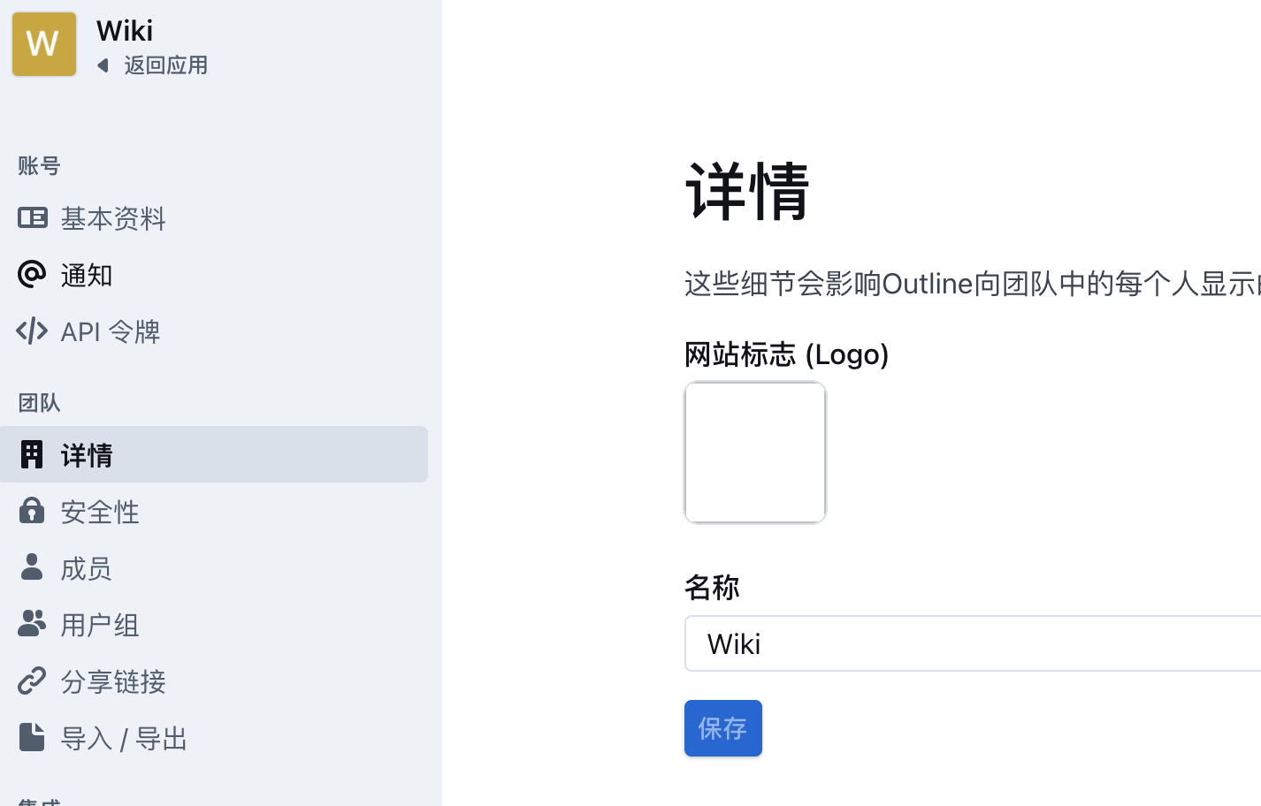Go to 通知 settings
Image resolution: width=1261 pixels, height=806 pixels.
coord(87,275)
